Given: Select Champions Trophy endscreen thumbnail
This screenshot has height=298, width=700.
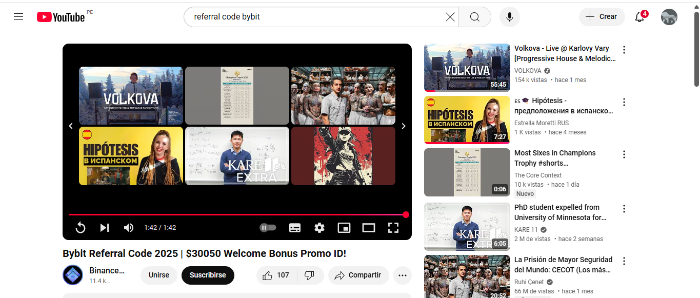Looking at the screenshot, I should (237, 96).
